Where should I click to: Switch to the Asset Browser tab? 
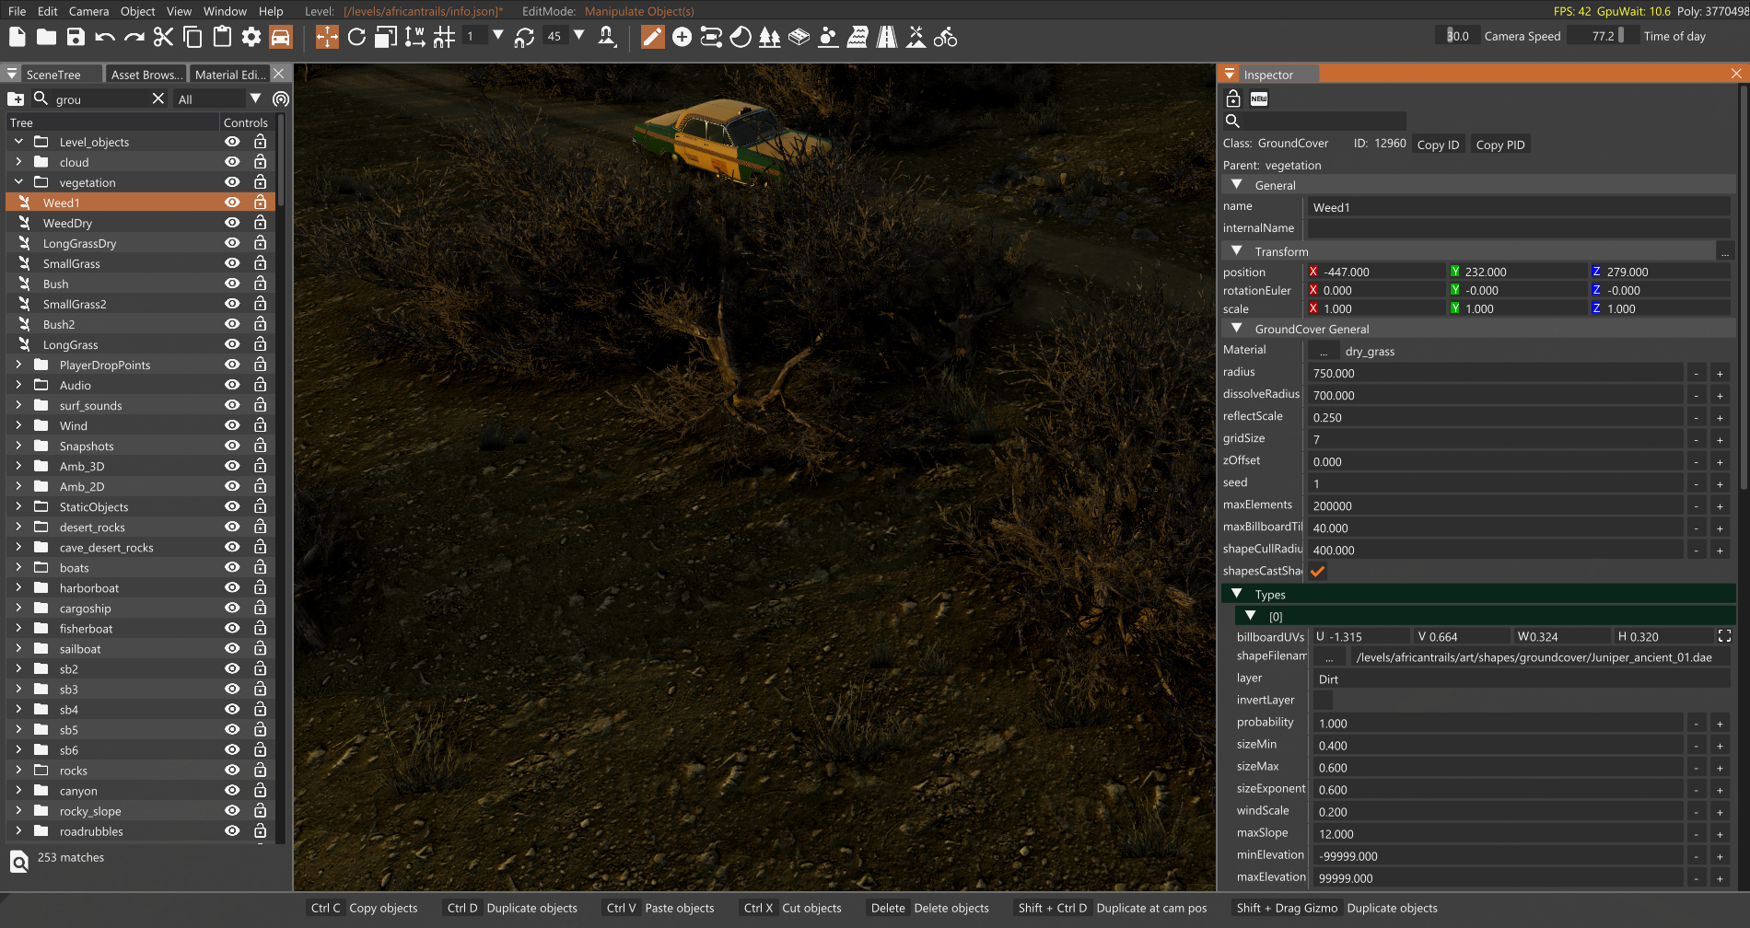pos(146,75)
